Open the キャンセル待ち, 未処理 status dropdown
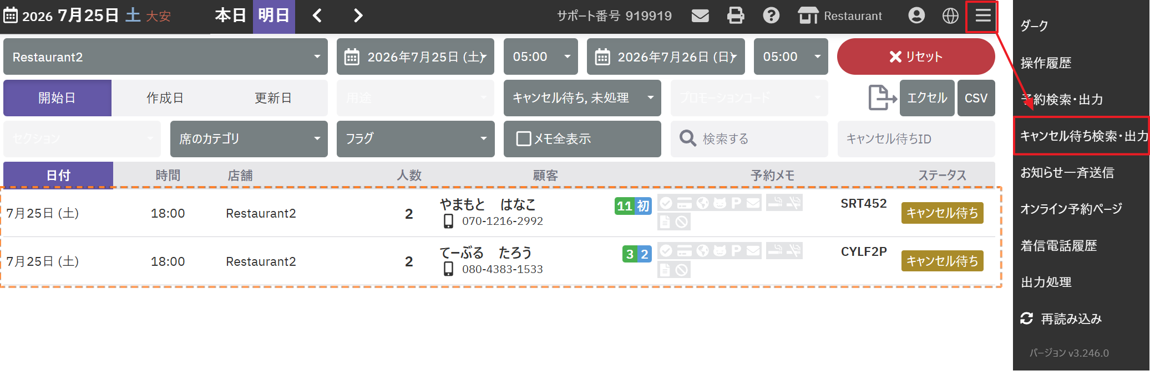Screen dimensions: 1150x386 [582, 98]
